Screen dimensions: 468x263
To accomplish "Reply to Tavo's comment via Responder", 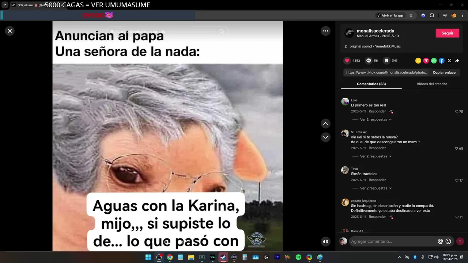I will point(377,180).
